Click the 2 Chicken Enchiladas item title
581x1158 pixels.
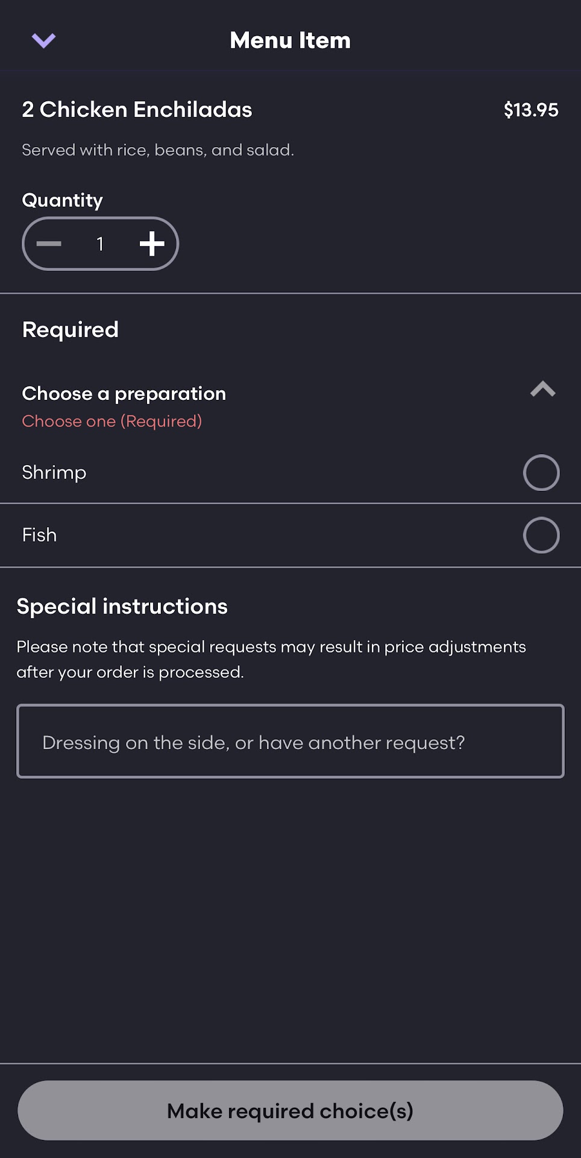point(137,110)
